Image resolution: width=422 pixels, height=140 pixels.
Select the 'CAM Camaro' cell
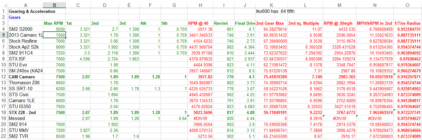click(x=25, y=77)
